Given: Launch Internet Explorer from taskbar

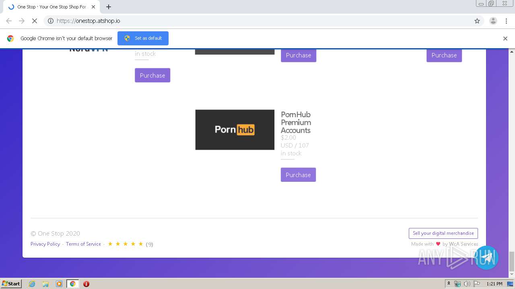Looking at the screenshot, I should pos(32,284).
